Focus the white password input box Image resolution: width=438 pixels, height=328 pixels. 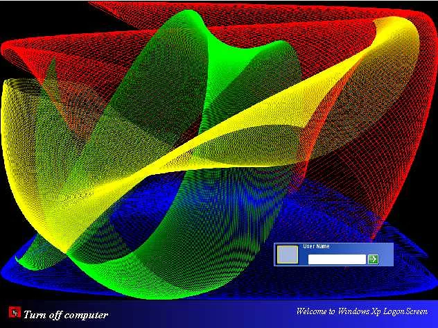(x=336, y=259)
